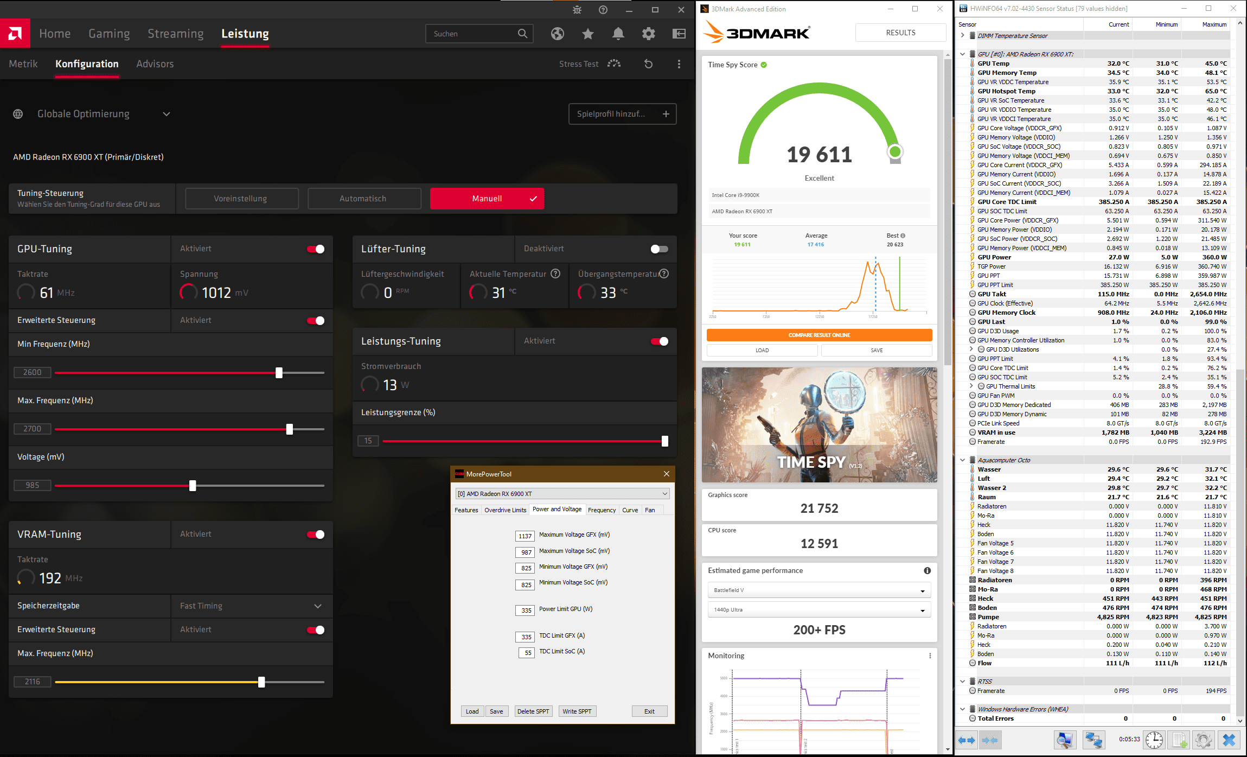Open the MorePowerTool GPU selection combo box

[x=562, y=494]
